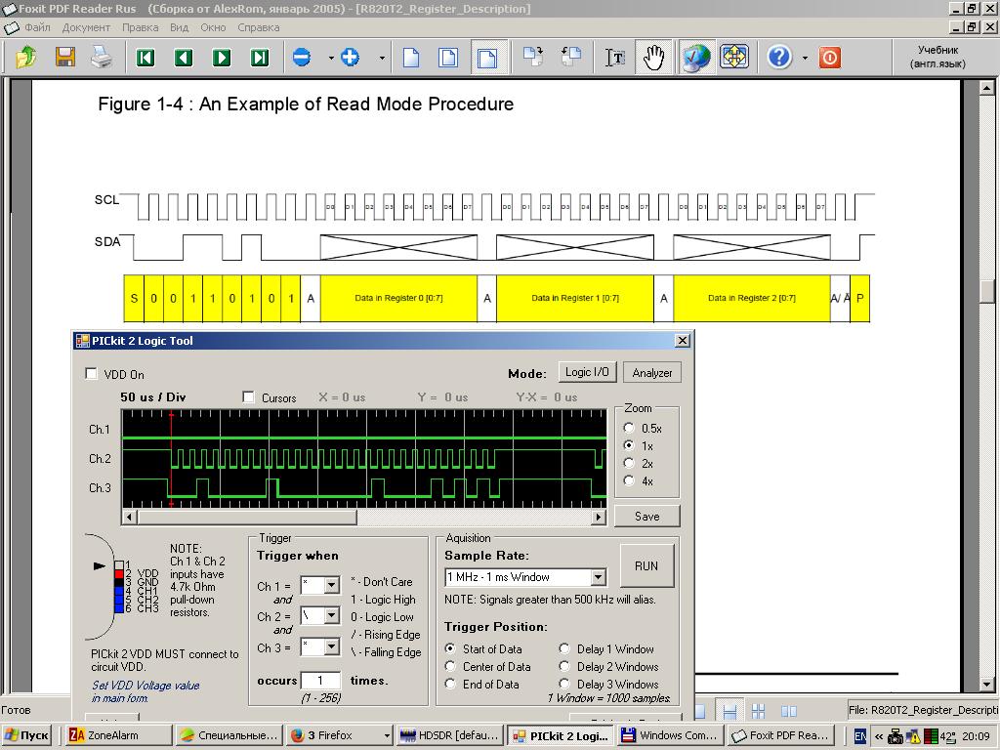The height and width of the screenshot is (750, 1000).
Task: Open the Пуск start menu
Action: [x=26, y=735]
